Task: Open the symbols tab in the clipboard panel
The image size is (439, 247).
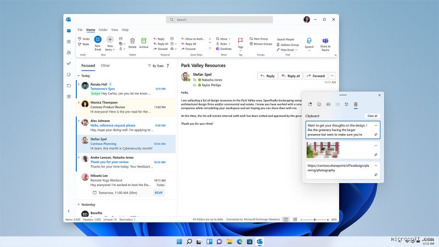Action: (347, 104)
